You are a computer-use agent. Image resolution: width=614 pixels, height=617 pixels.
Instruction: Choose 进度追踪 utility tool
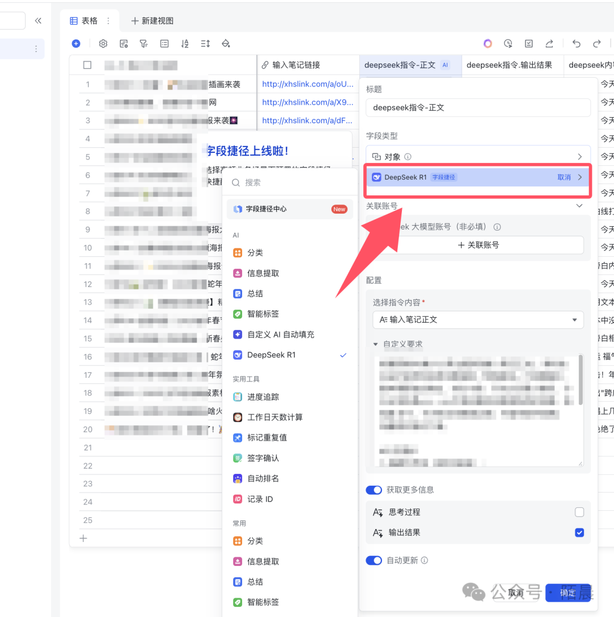point(290,397)
